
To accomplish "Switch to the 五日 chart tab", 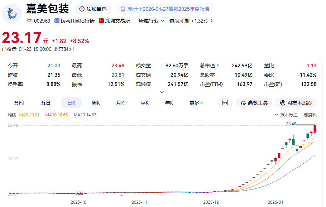I will 45,103.
